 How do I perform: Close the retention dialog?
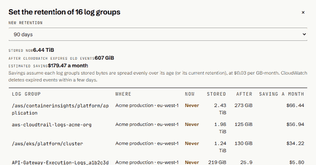(303, 12)
